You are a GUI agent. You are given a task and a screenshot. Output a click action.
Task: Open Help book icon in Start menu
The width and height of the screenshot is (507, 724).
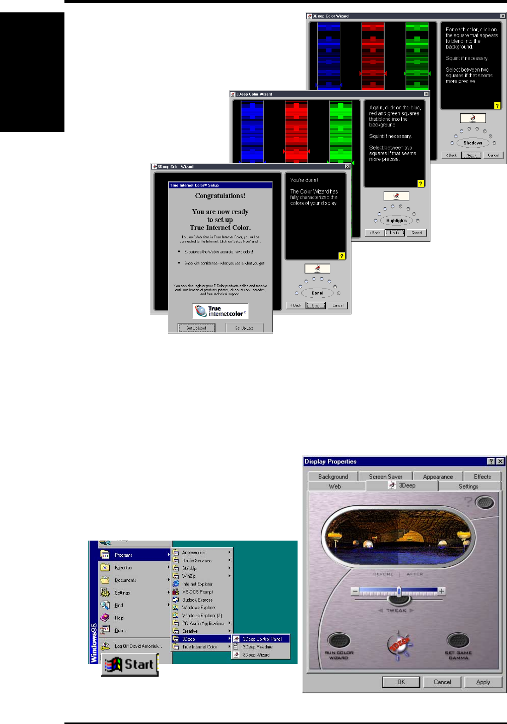(x=105, y=618)
